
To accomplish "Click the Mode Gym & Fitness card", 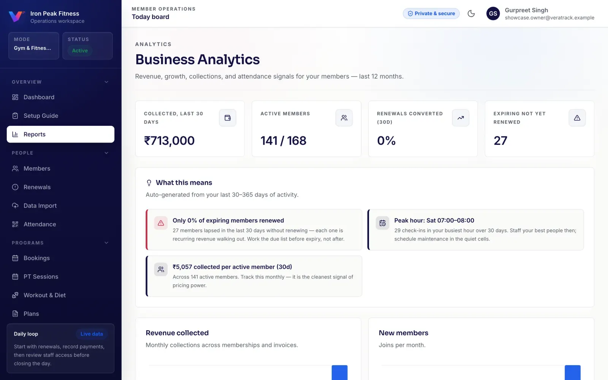I will pos(33,46).
